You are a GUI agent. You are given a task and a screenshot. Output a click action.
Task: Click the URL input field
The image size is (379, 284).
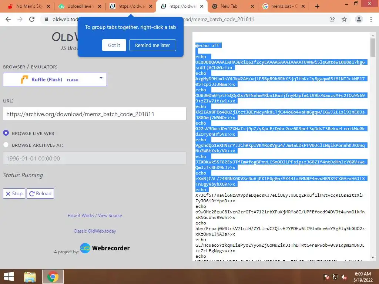pos(94,114)
